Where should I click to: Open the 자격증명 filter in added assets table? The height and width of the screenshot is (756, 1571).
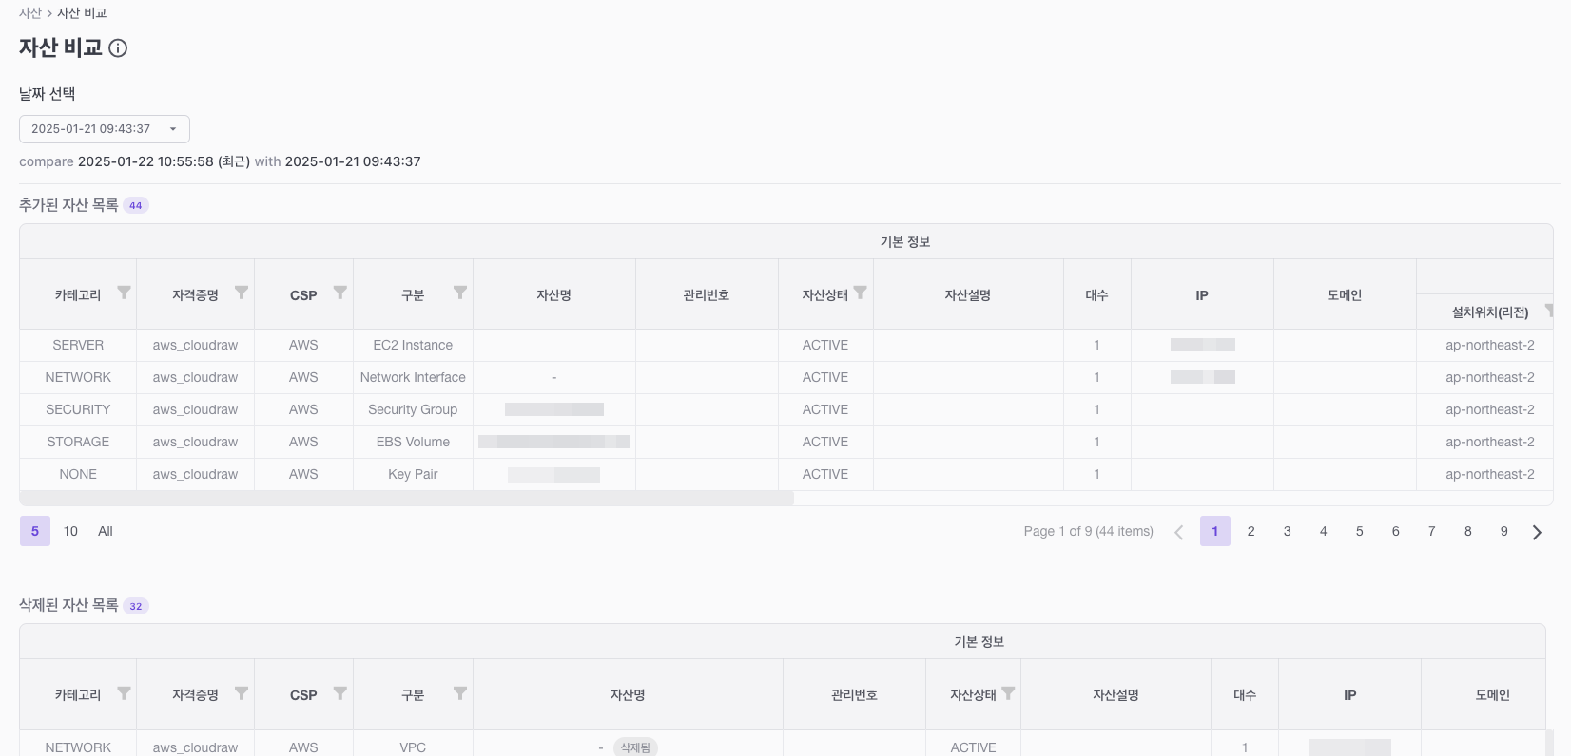click(242, 293)
